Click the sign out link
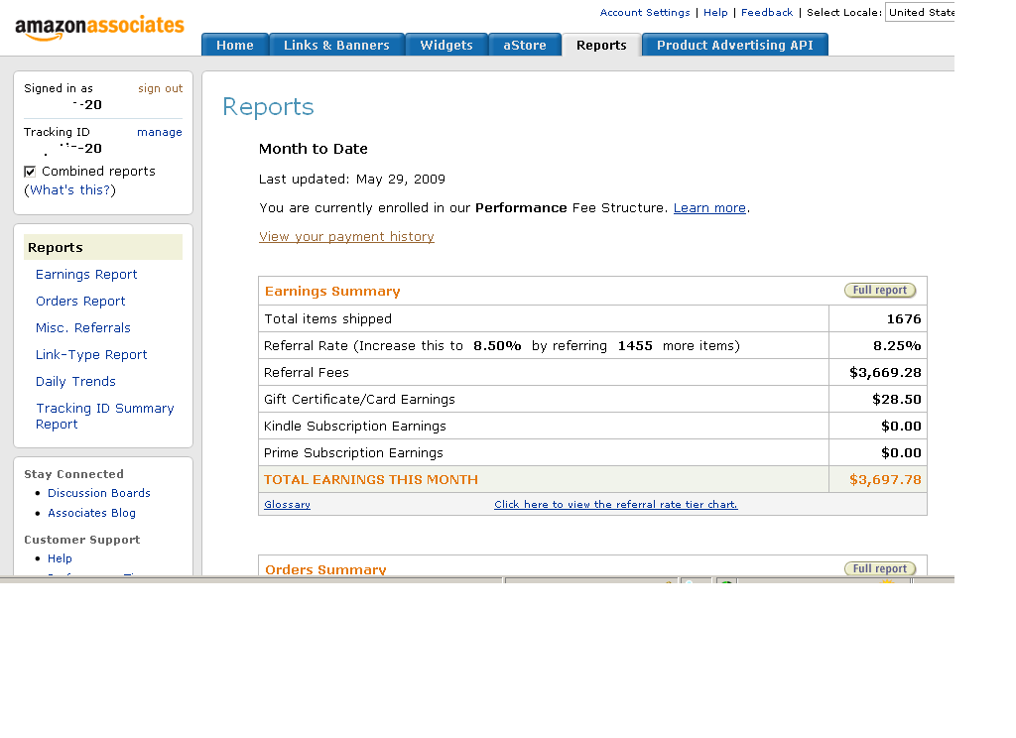The width and height of the screenshot is (1016, 738). tap(160, 88)
